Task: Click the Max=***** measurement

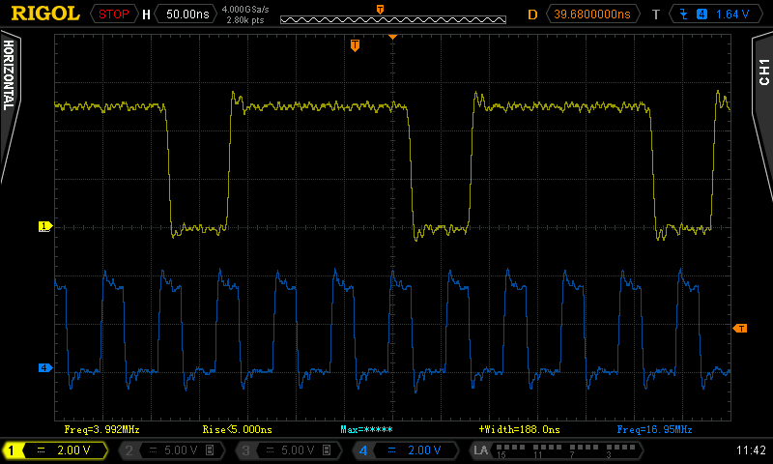Action: coord(366,429)
